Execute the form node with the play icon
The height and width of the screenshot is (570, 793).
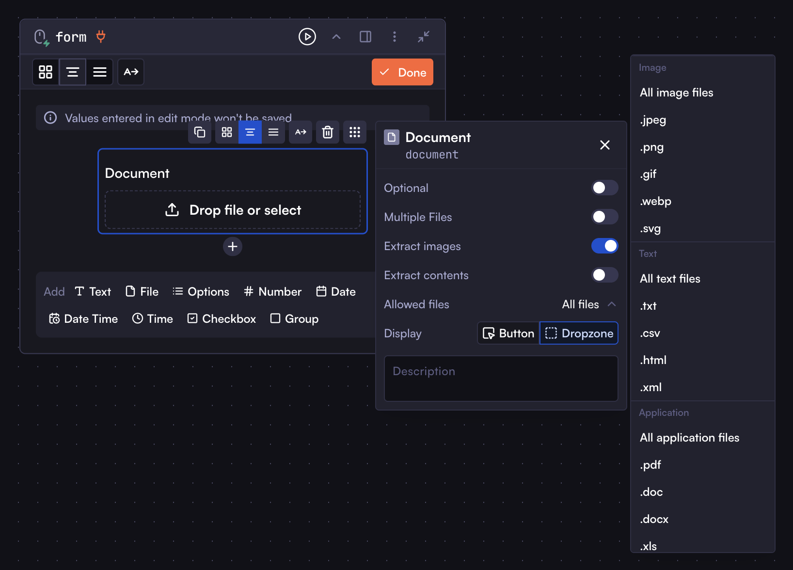point(307,36)
